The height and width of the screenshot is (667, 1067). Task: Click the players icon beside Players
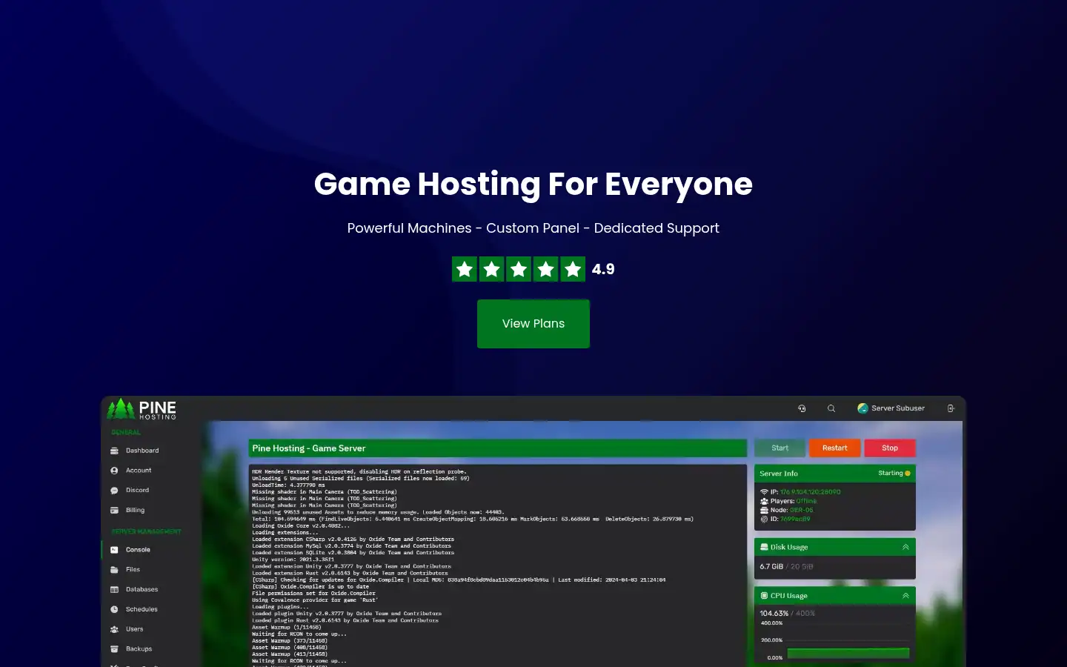coord(764,501)
